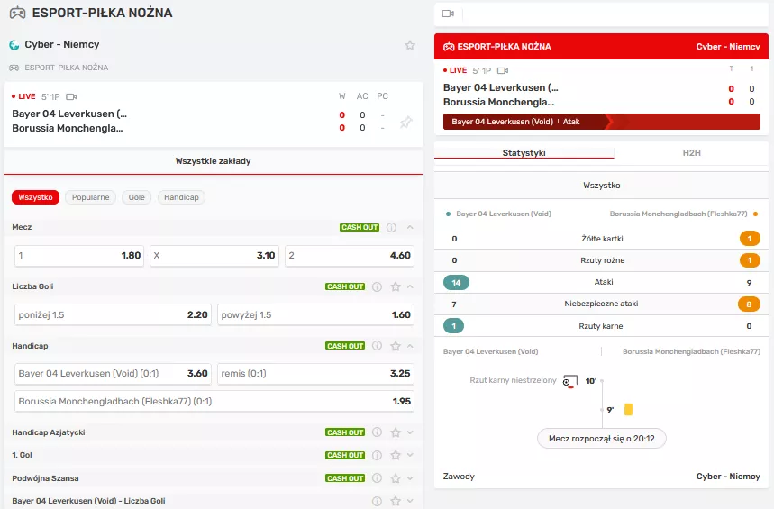
Task: Show info for the Handicap market
Action: coord(378,346)
